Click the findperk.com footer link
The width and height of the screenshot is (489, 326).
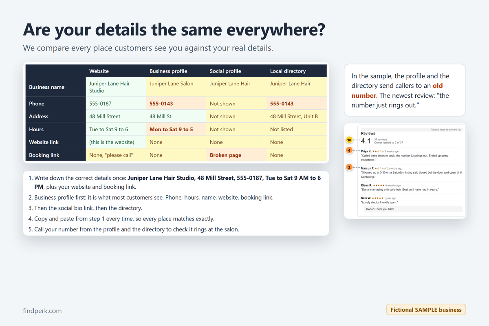click(42, 311)
